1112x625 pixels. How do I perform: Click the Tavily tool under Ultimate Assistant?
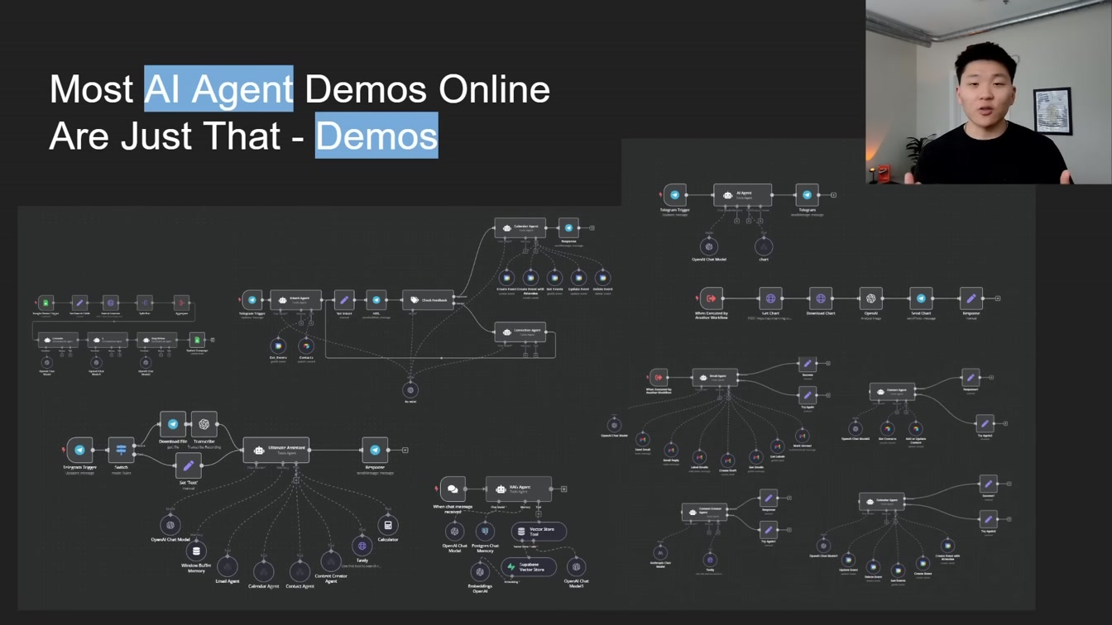(362, 546)
